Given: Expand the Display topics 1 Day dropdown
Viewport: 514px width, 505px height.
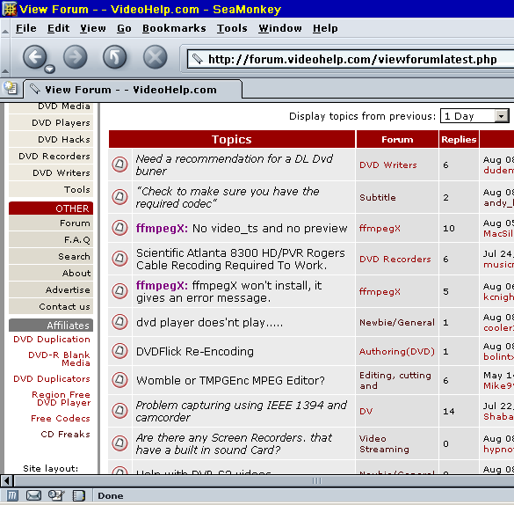Looking at the screenshot, I should 474,116.
